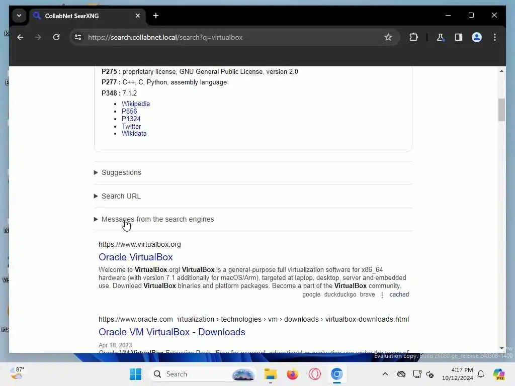Launch Opera from the taskbar

click(315, 374)
